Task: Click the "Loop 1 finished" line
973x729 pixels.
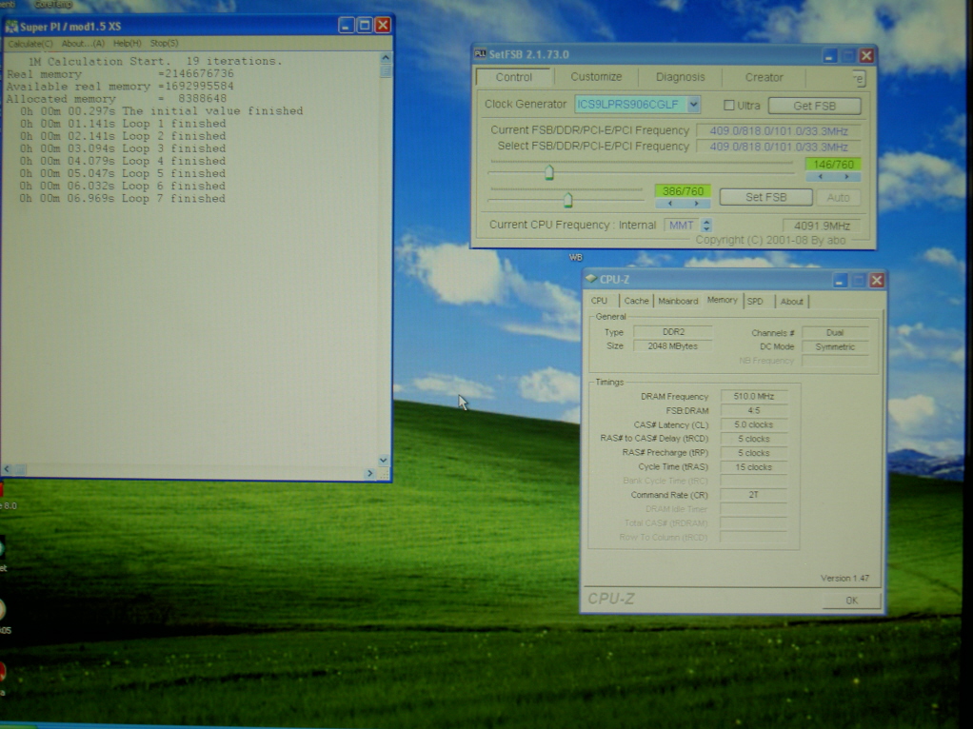Action: point(122,124)
